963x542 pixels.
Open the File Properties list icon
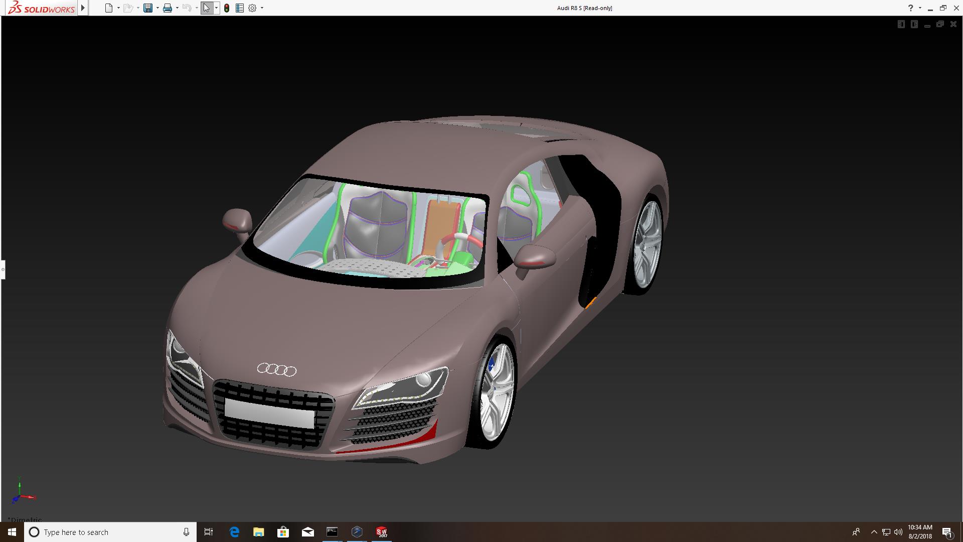[240, 8]
